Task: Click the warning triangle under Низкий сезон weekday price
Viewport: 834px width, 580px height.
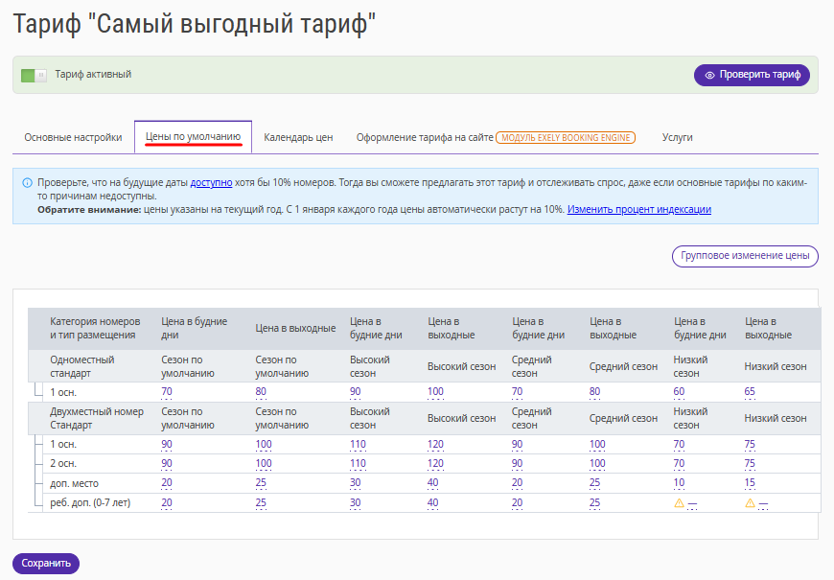Action: 680,503
